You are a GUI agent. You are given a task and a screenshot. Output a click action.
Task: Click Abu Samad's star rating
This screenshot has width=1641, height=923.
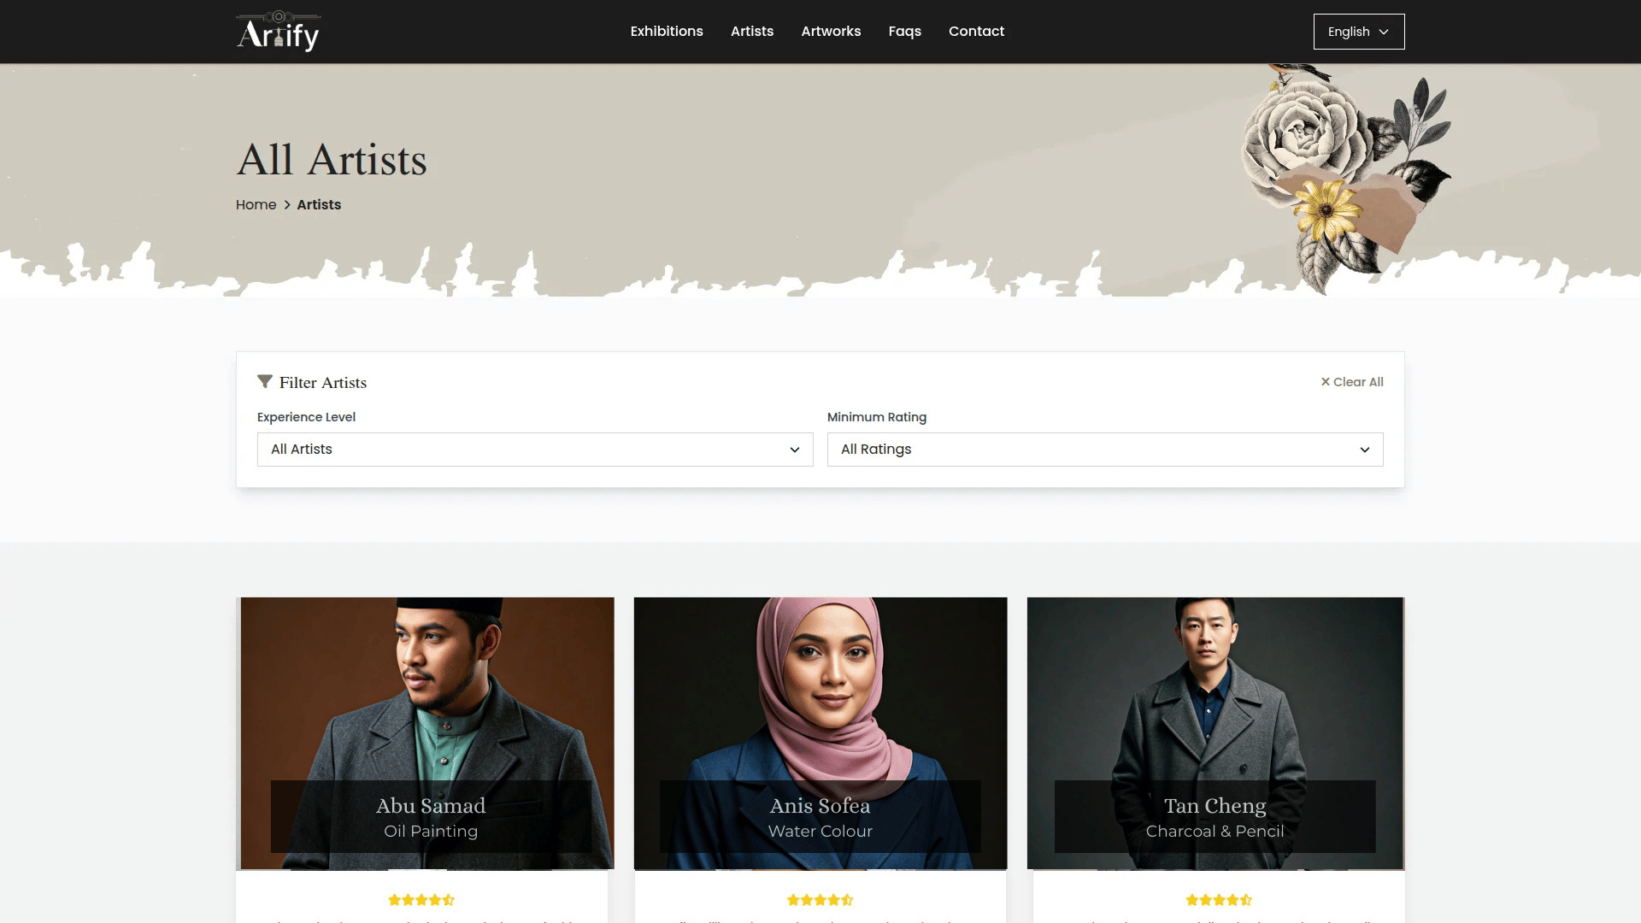pos(421,900)
